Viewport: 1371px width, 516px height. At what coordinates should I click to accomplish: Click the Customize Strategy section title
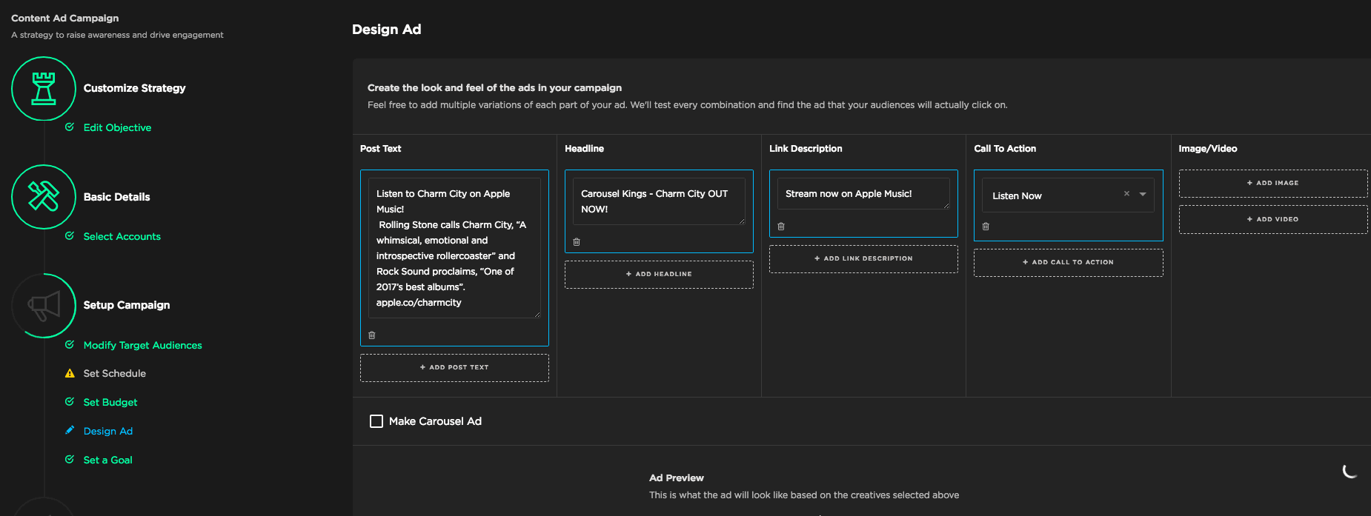pyautogui.click(x=135, y=88)
